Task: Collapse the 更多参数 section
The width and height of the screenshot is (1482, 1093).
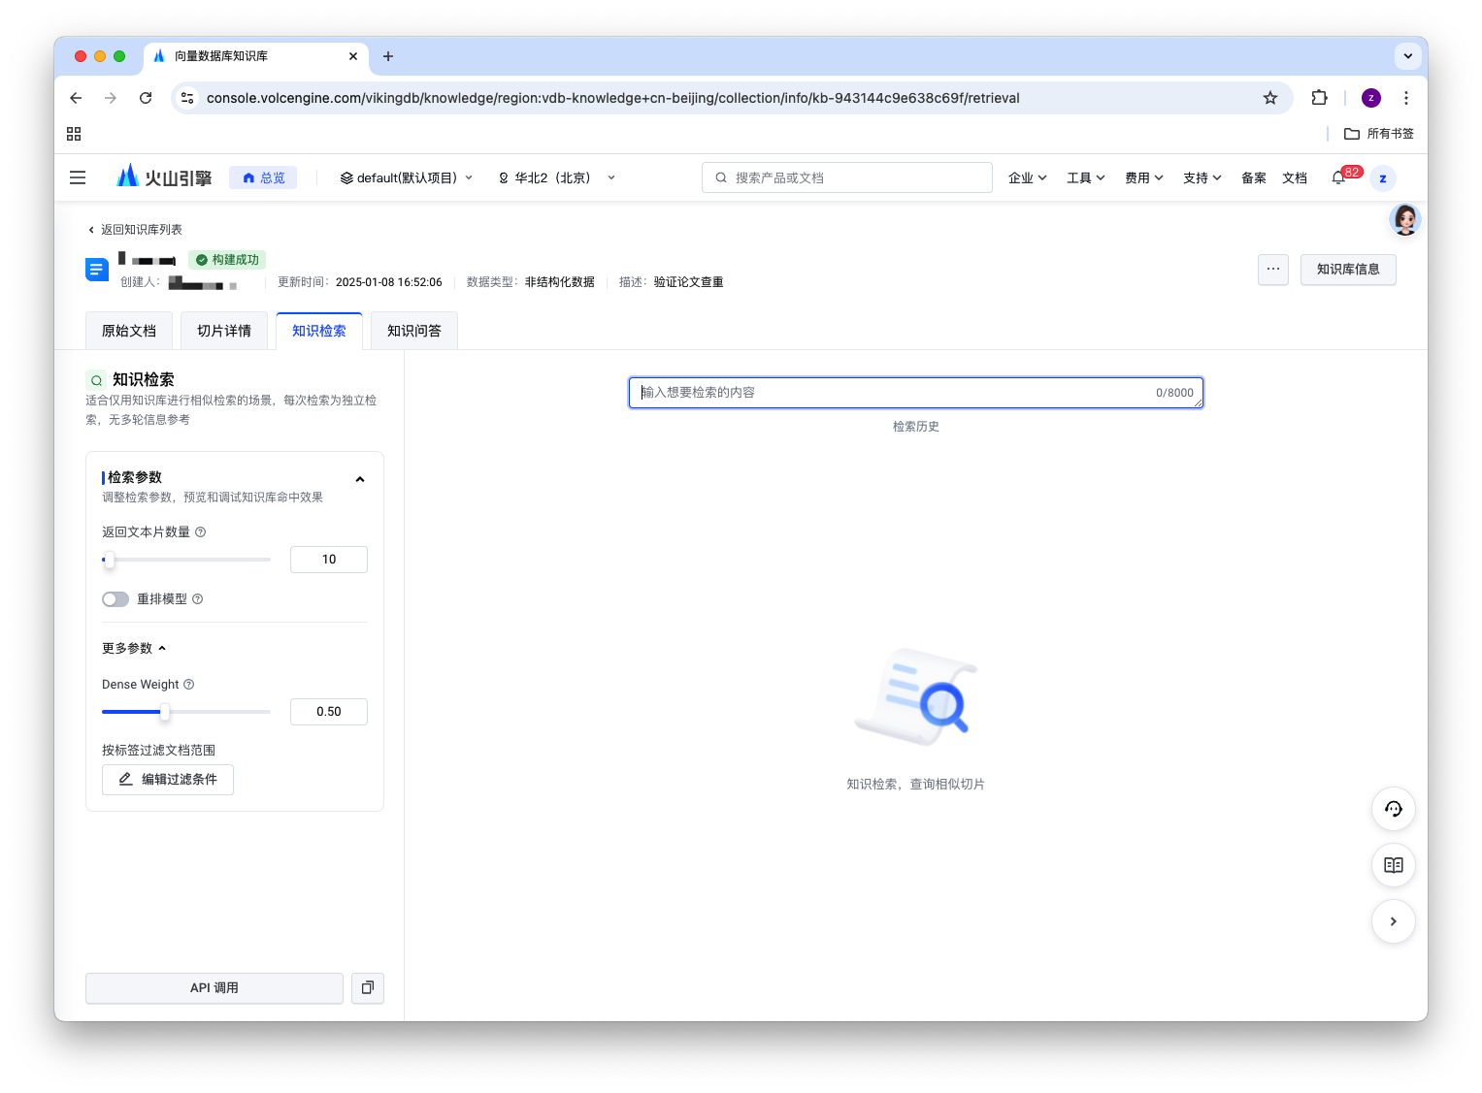Action: [x=134, y=648]
